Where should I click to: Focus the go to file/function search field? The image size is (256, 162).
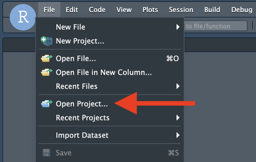[x=216, y=26]
